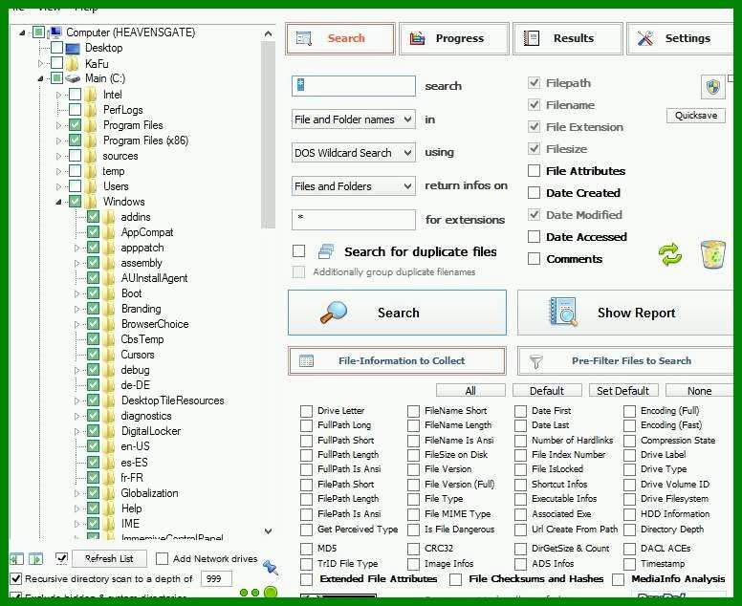Check the Drive Letter option
The height and width of the screenshot is (606, 742).
click(x=306, y=411)
